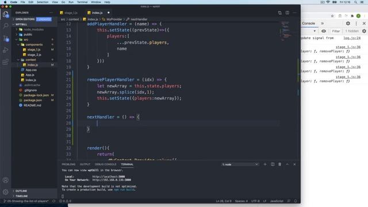Open terminal selector dropdown '1: node'
Screen dimensions: 368x207
click(240, 164)
